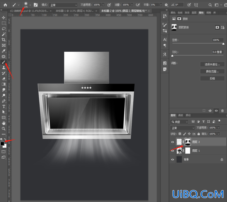
Task: Expand layer 不透明度 opacity dropdown
Action: [219, 128]
